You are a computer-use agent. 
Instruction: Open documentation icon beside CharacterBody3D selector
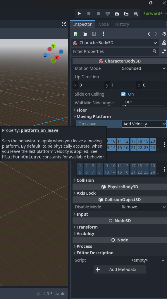click(164, 43)
